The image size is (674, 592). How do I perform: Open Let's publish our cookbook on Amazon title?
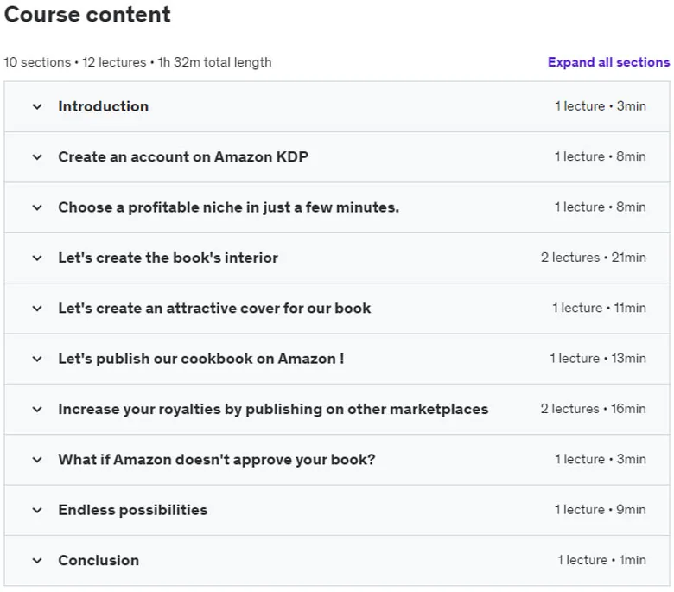201,359
